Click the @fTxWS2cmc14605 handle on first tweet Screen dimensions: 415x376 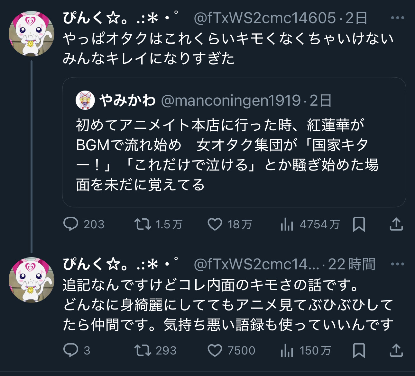(265, 18)
